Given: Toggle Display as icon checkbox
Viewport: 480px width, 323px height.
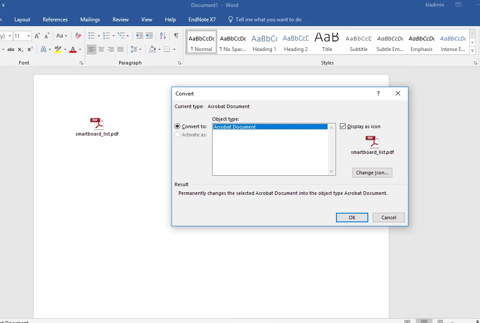Looking at the screenshot, I should coord(343,126).
